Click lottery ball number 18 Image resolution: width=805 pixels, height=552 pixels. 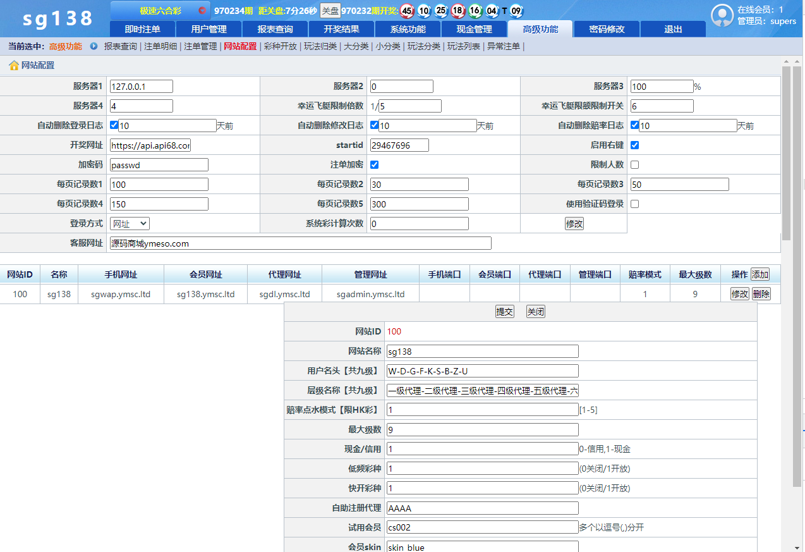click(458, 11)
